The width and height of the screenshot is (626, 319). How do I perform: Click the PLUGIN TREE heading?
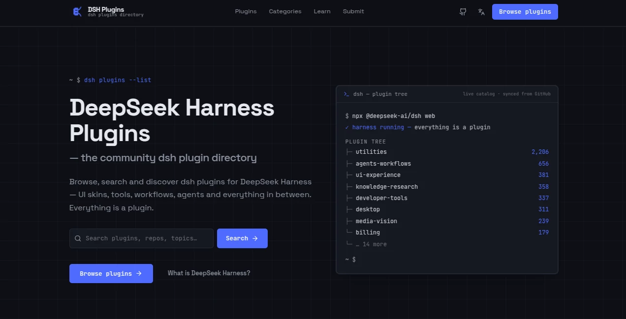tap(366, 142)
